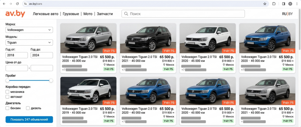This screenshot has height=127, width=301.
Task: Open the black Tiguan photo
Action: coord(148,38)
